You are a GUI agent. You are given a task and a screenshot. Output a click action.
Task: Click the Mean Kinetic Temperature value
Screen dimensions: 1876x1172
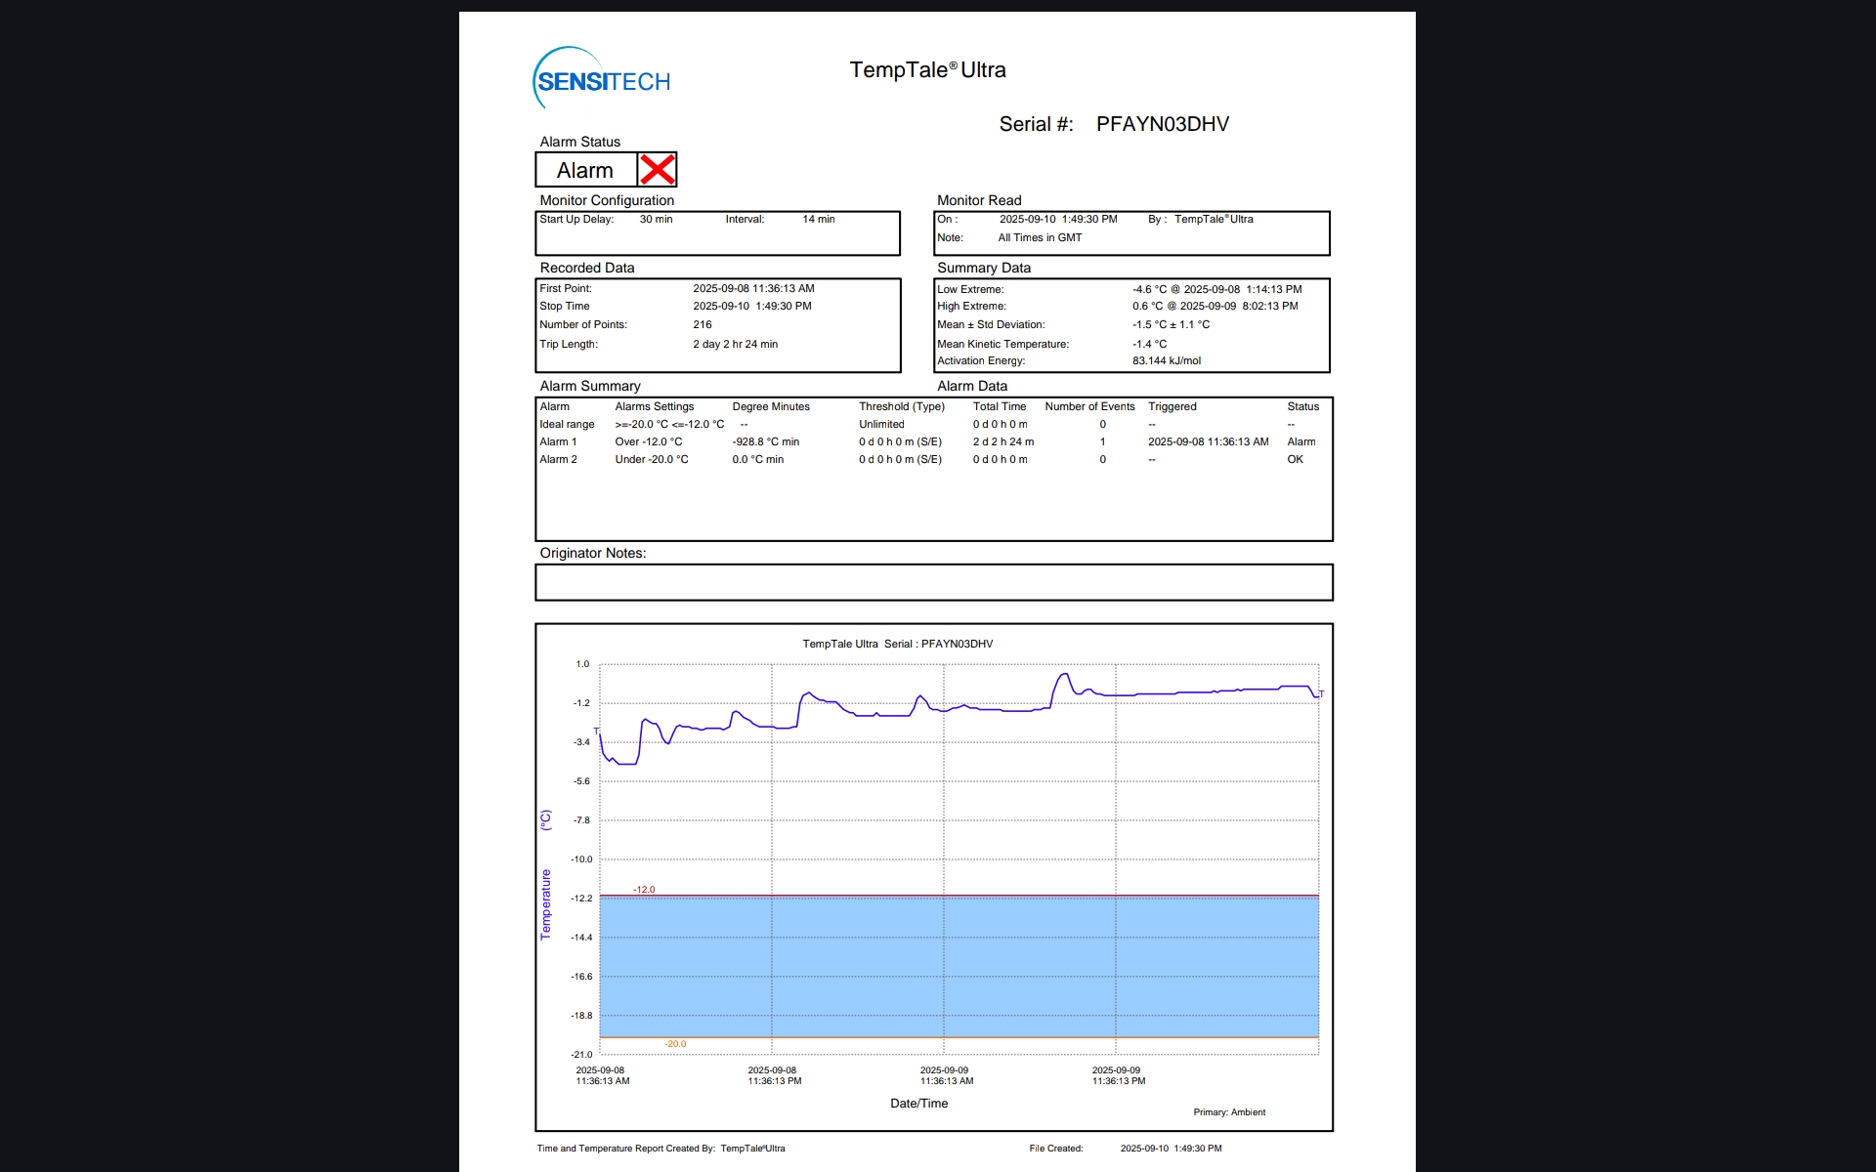point(1149,345)
